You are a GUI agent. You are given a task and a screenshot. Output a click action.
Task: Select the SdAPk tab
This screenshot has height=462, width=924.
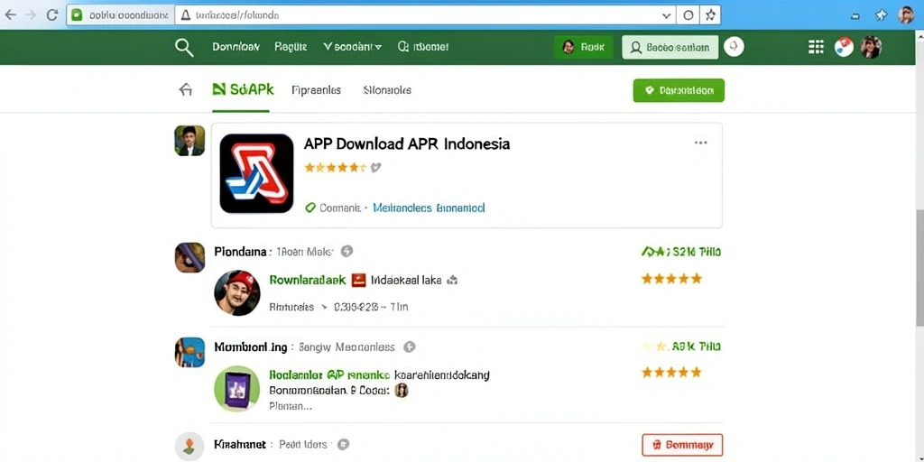[243, 90]
